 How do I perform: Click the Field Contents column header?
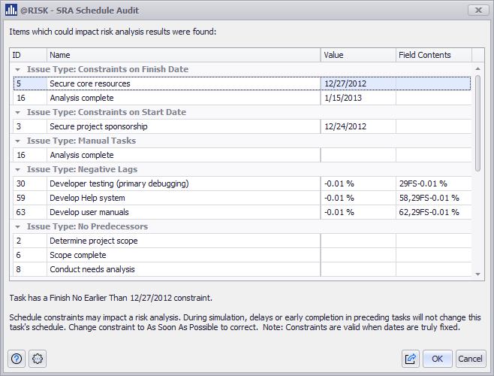(x=433, y=55)
